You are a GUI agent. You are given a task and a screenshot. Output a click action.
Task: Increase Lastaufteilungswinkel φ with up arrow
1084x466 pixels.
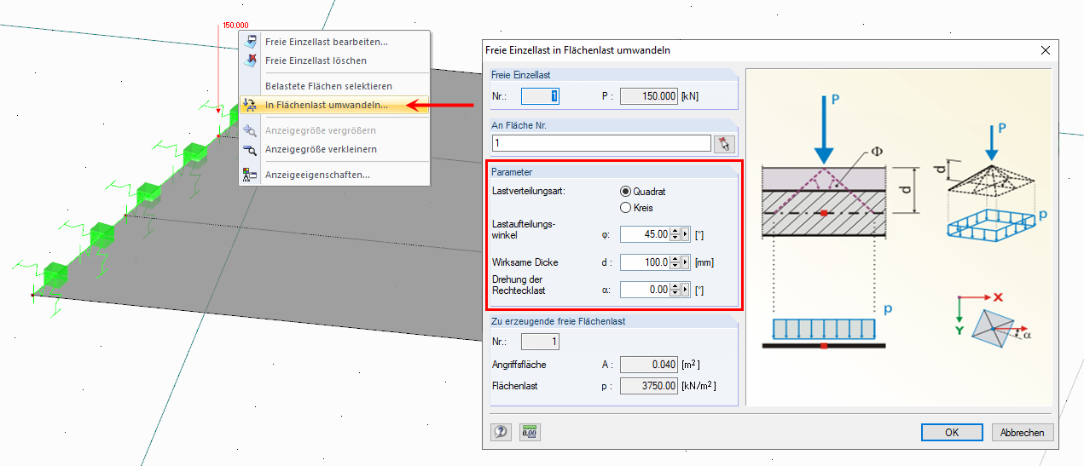pyautogui.click(x=675, y=231)
